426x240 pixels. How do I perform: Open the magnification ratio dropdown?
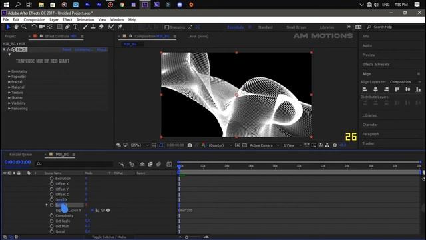coord(140,145)
